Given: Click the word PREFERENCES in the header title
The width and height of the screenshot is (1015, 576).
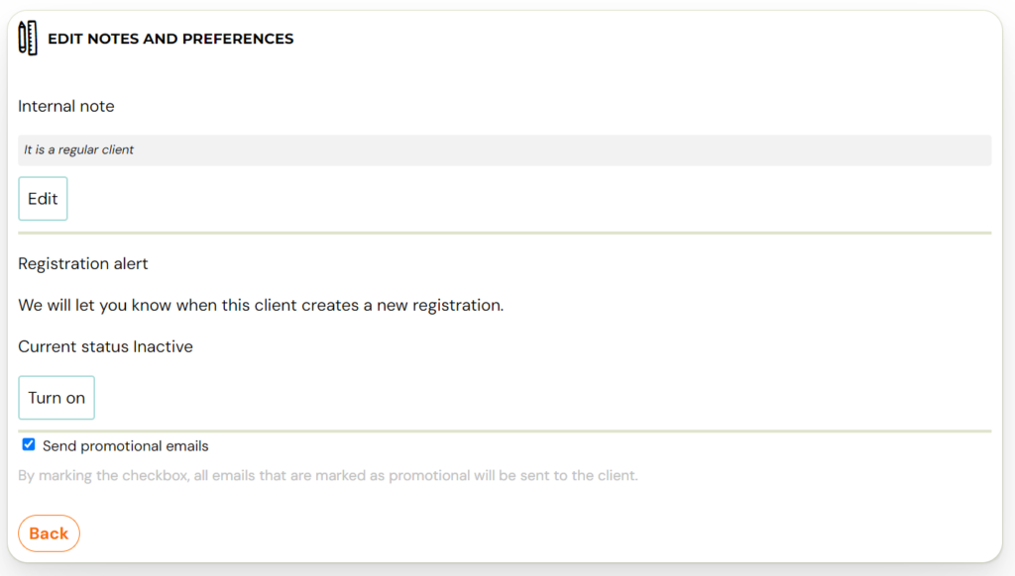Looking at the screenshot, I should pos(238,39).
